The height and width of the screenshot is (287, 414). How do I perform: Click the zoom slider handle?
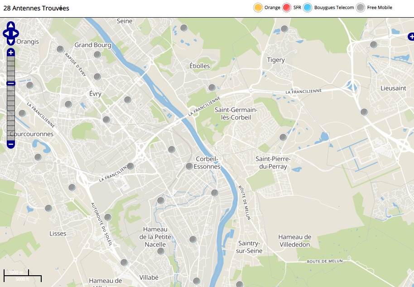tap(11, 83)
